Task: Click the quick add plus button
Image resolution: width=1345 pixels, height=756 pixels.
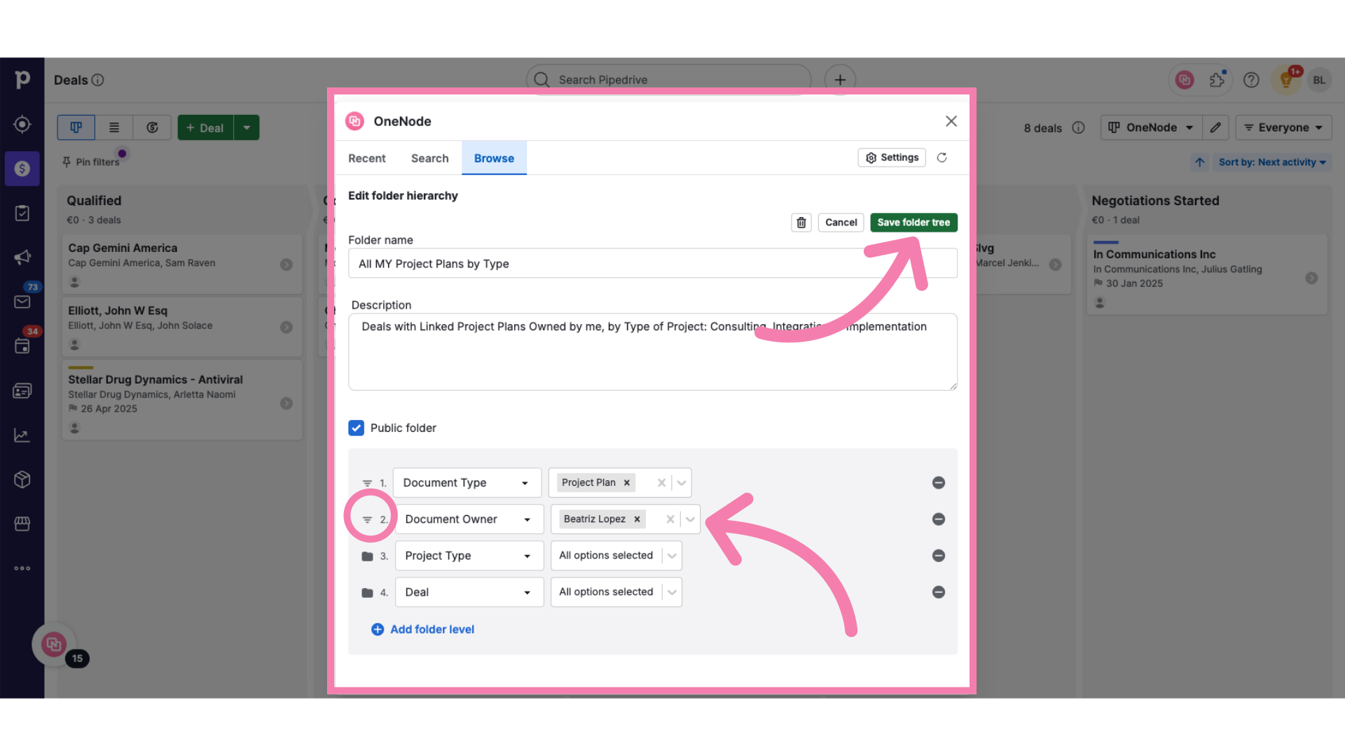Action: click(840, 80)
